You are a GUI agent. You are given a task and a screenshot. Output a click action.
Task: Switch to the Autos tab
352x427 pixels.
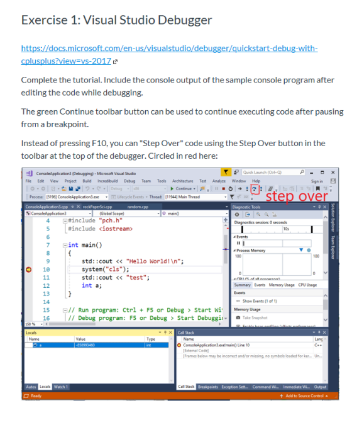(31, 387)
